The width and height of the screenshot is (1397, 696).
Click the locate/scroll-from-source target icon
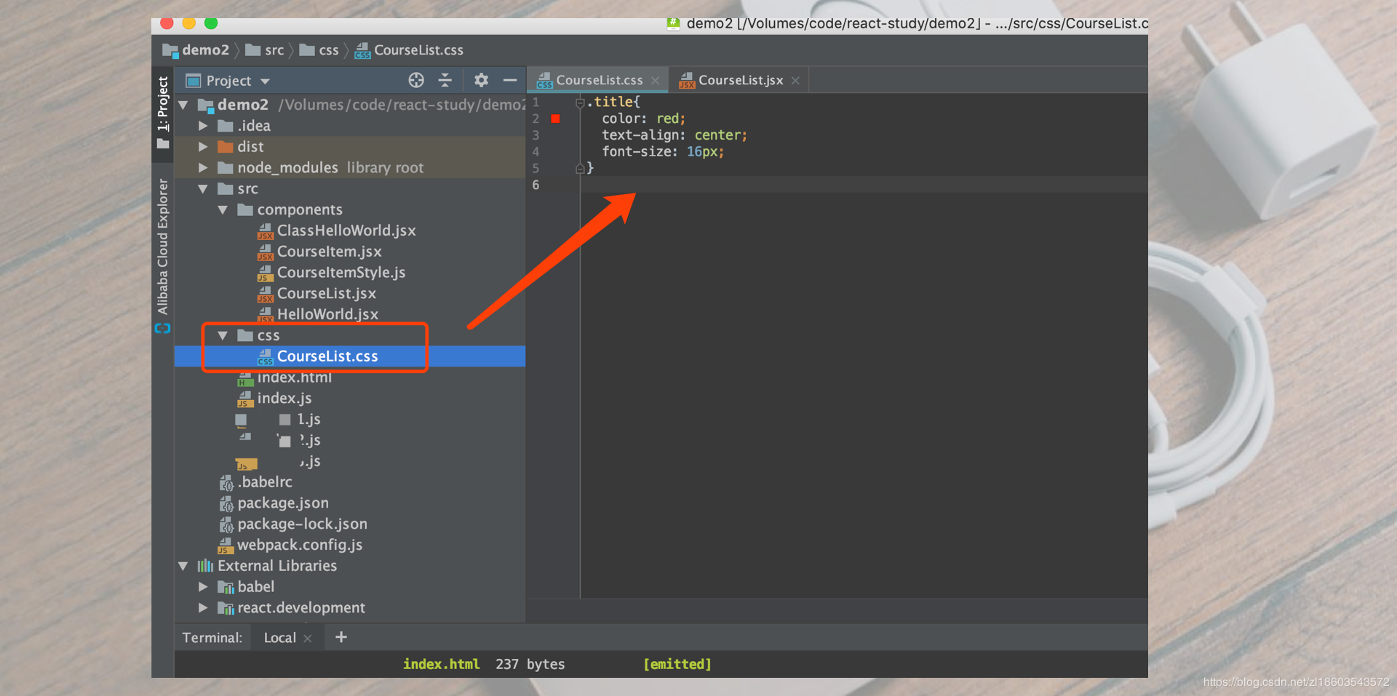(416, 80)
